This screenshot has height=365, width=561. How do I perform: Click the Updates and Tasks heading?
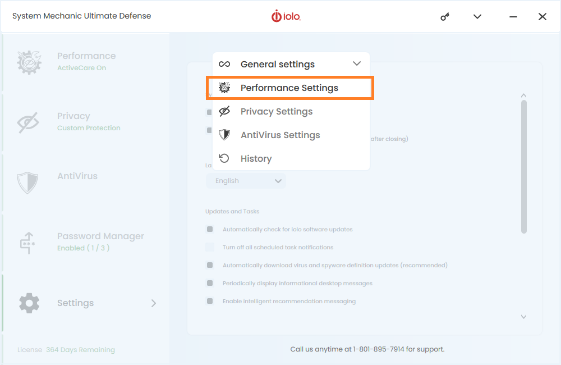(232, 211)
